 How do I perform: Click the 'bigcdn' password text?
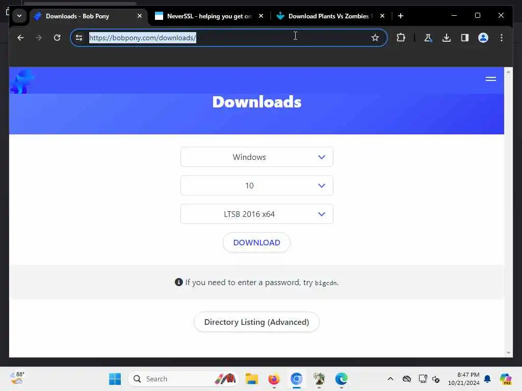(x=326, y=283)
